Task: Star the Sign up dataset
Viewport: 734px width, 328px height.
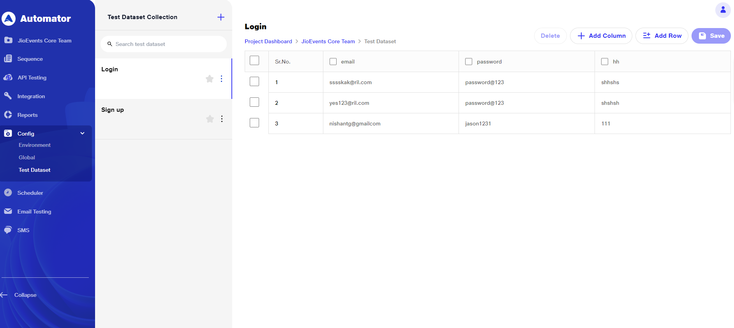Action: [210, 119]
